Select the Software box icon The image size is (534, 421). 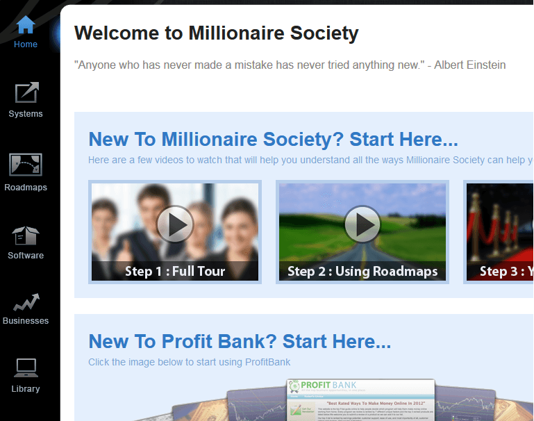[x=26, y=236]
